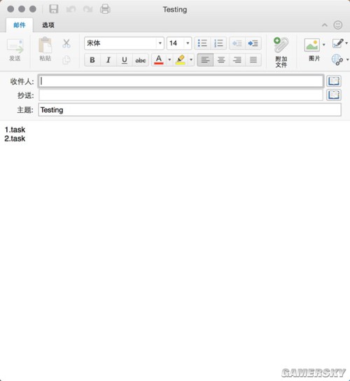Viewport: 350px width, 381px height.
Task: Open address book beside the To field
Action: tap(334, 81)
